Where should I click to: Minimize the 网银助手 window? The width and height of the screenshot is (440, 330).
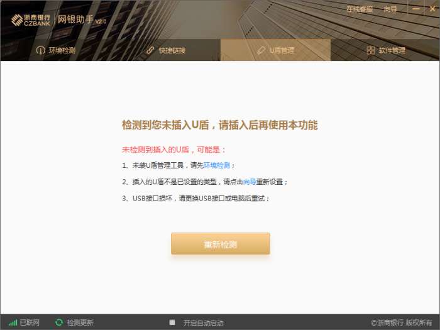416,9
